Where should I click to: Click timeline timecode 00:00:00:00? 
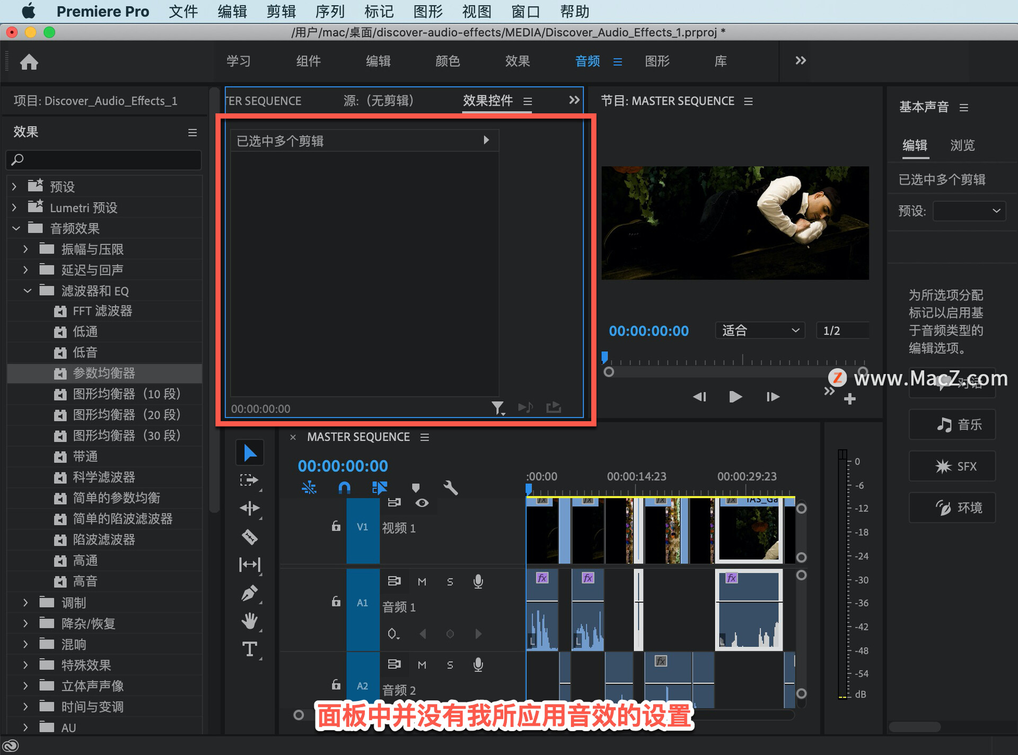tap(343, 466)
